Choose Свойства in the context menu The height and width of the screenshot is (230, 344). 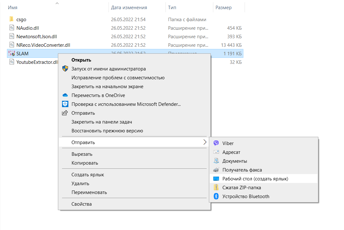(82, 204)
